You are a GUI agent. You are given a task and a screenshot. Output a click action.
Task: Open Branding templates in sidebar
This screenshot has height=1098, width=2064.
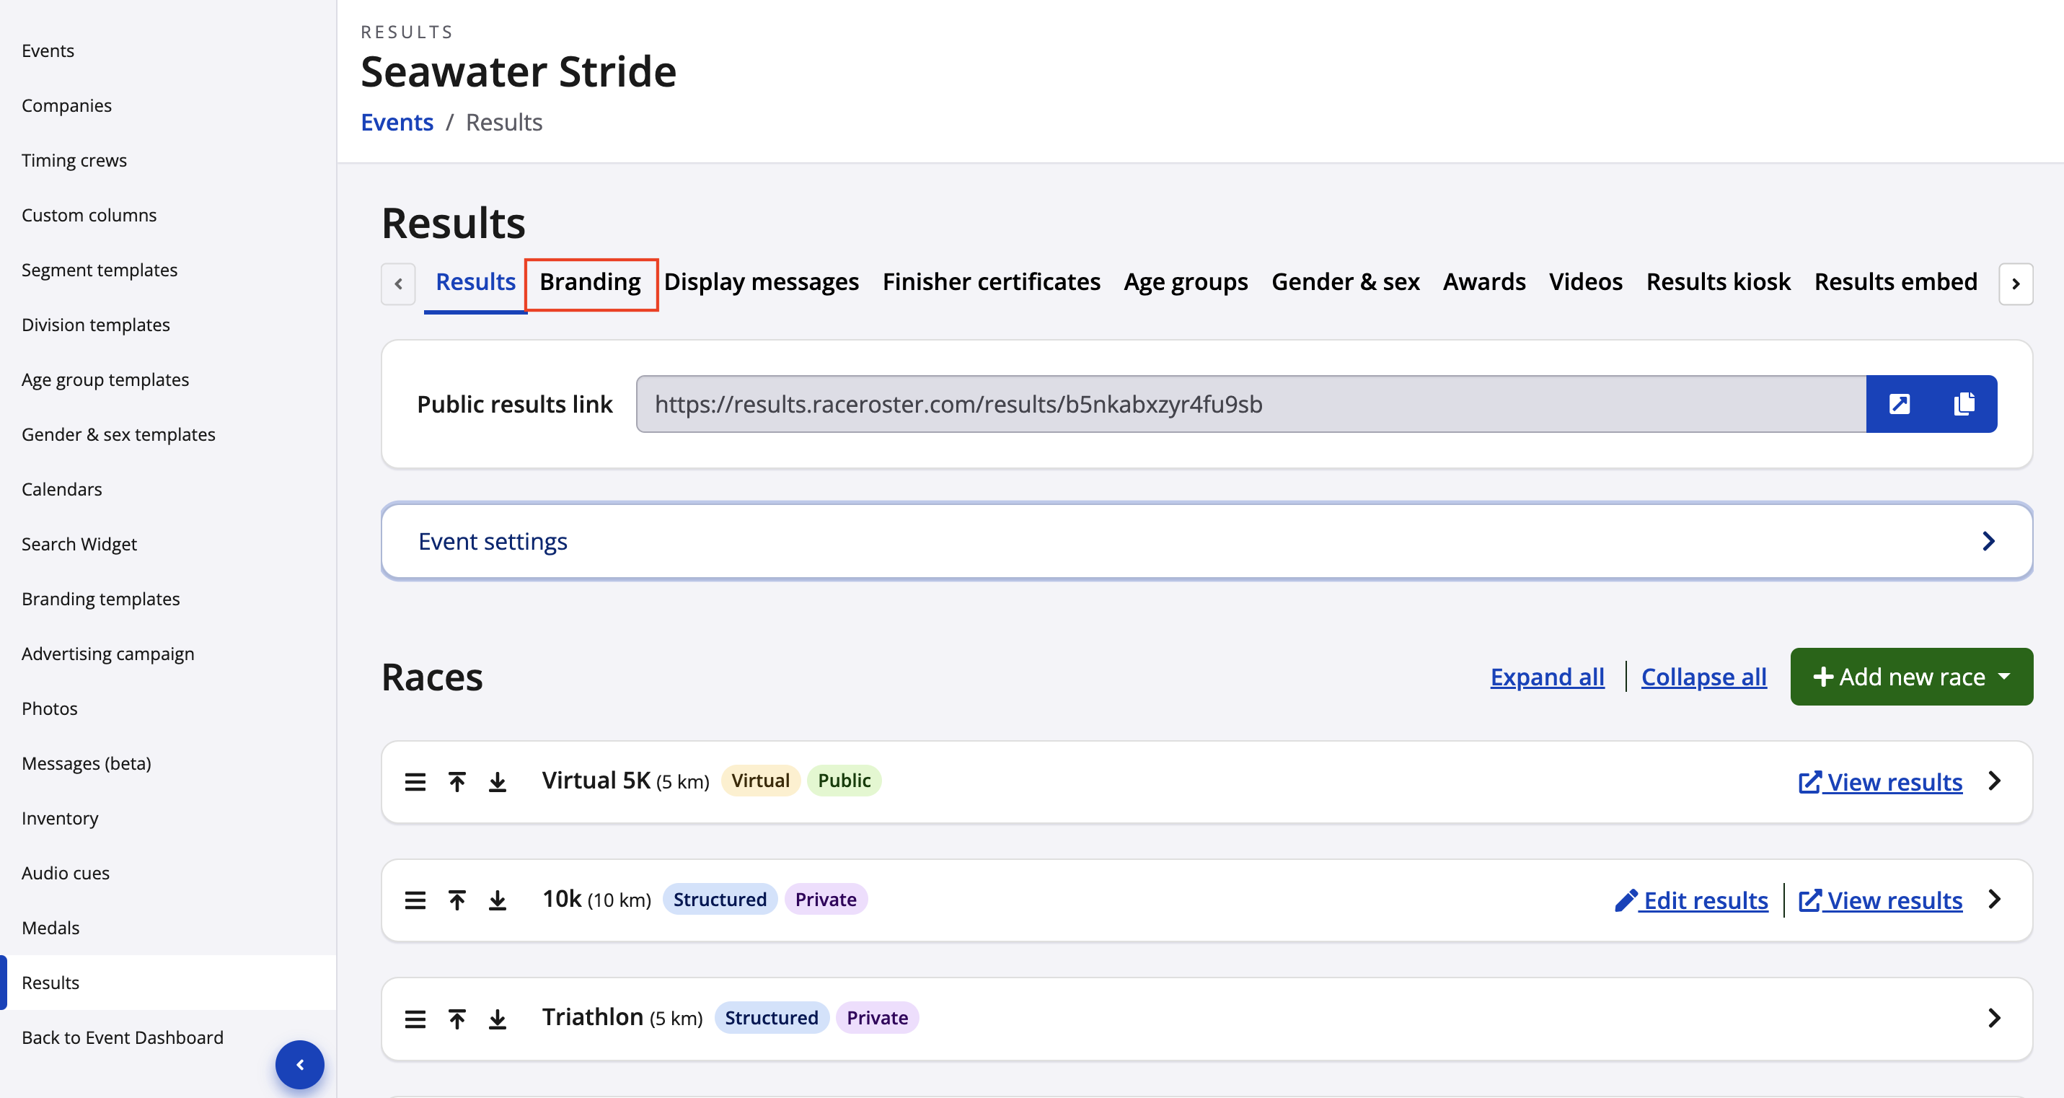(101, 599)
